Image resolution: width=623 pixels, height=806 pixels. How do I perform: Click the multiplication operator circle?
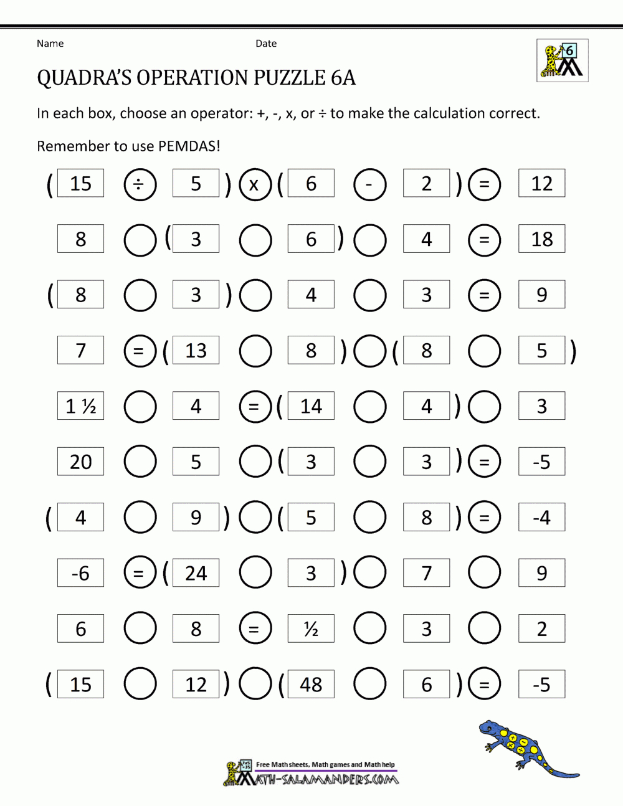[255, 184]
